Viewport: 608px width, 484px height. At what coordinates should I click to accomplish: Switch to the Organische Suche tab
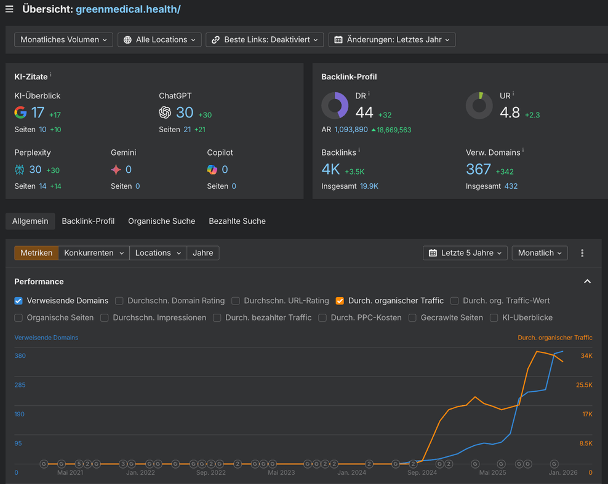click(x=161, y=221)
